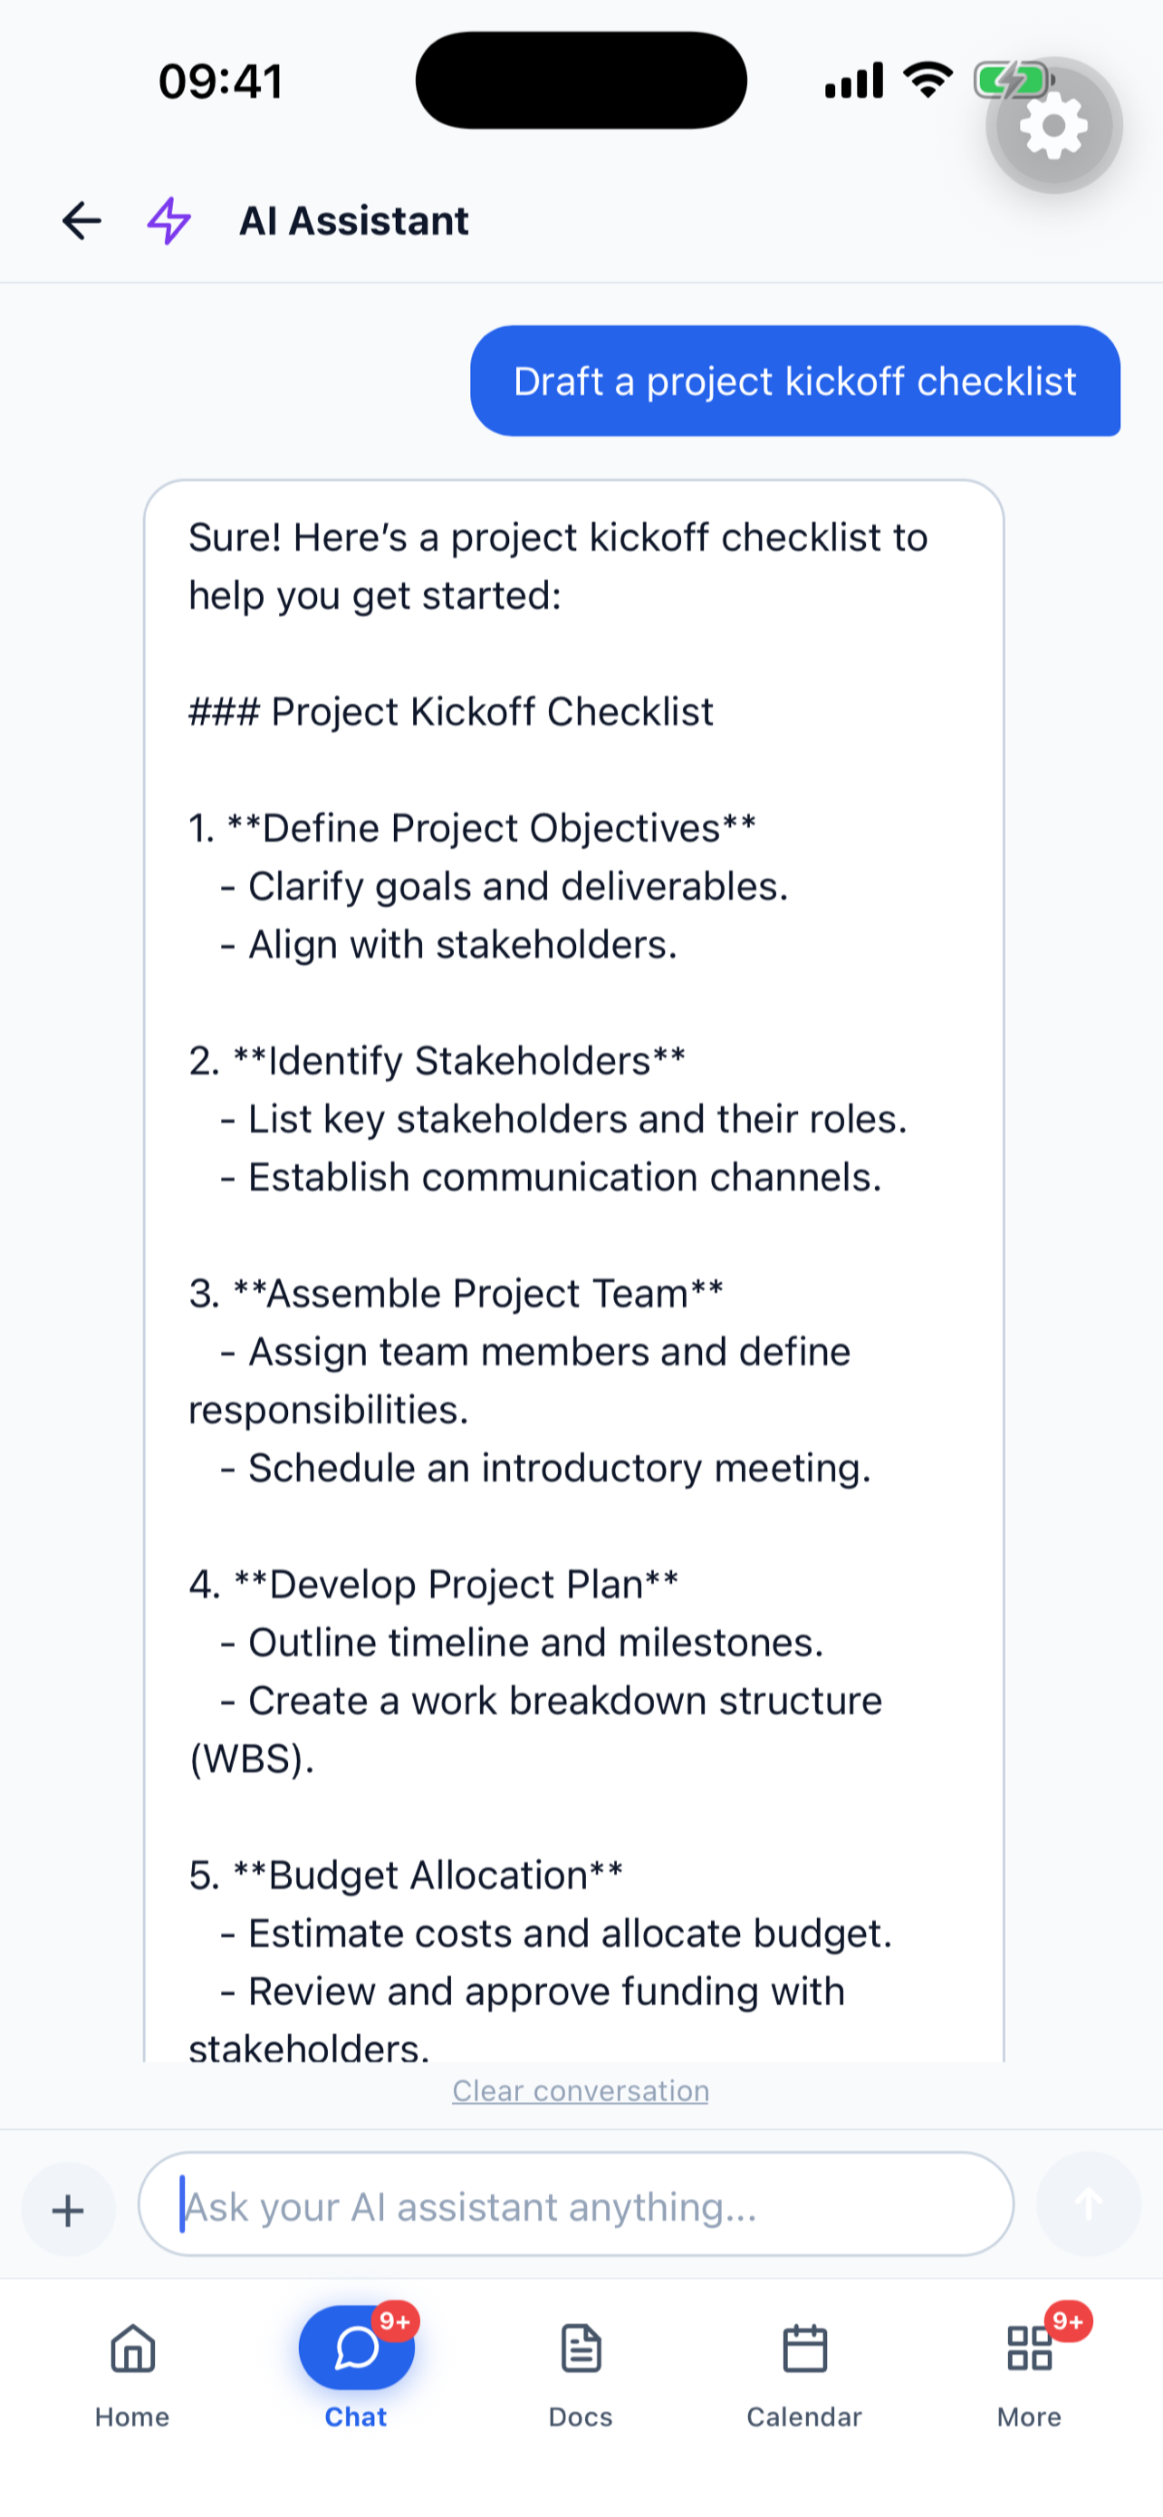Open the More tab
The image size is (1163, 2517).
point(1029,2375)
